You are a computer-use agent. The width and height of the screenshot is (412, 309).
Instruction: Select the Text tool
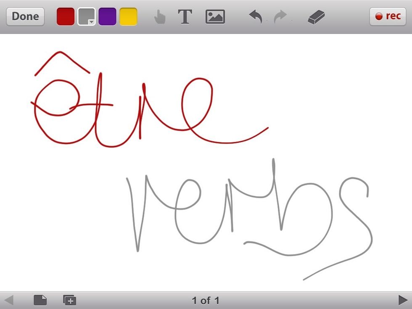coord(185,17)
